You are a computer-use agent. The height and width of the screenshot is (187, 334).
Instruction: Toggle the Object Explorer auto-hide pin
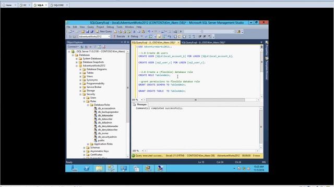(x=125, y=43)
